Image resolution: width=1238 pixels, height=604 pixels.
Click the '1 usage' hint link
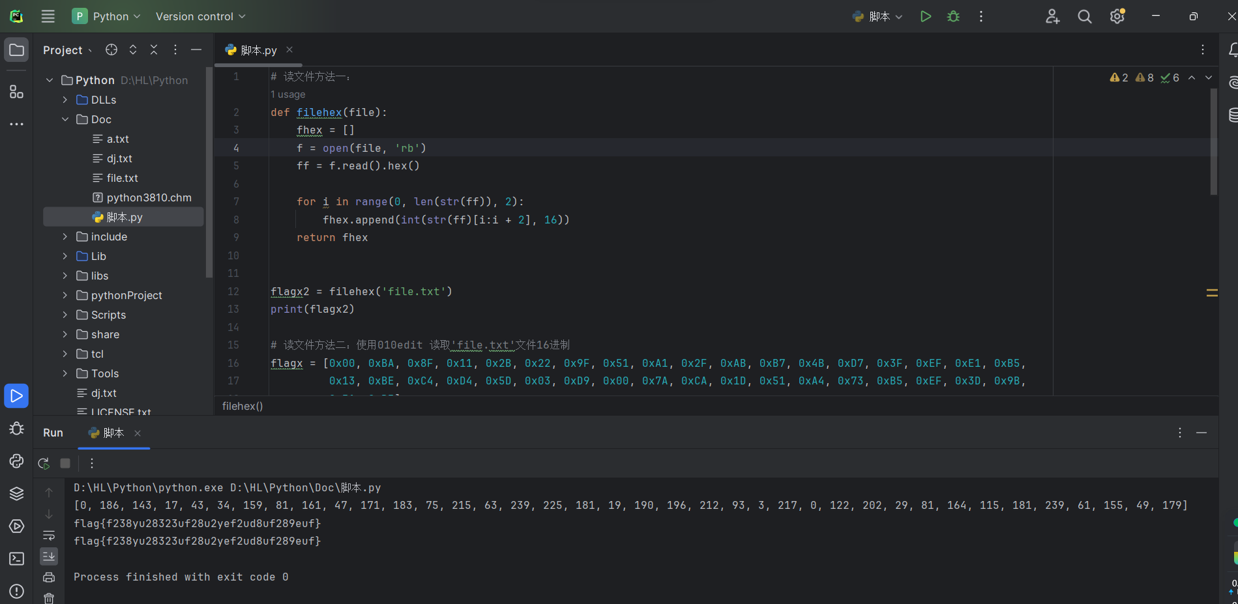click(288, 94)
